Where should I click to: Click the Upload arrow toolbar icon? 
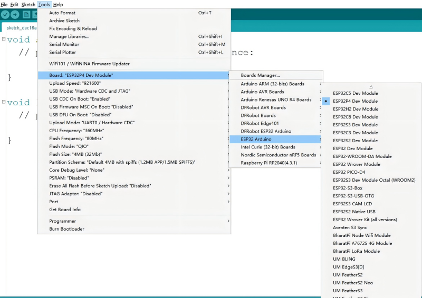(x=15, y=15)
